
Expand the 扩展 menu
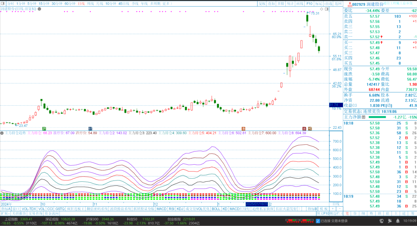pos(5,214)
